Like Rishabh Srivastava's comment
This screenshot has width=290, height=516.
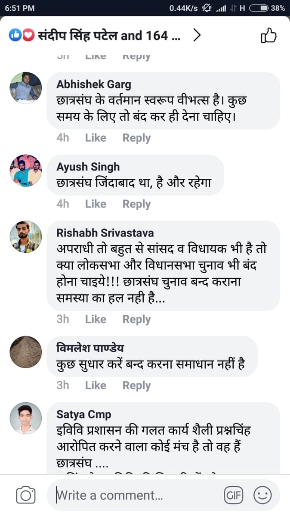96,319
